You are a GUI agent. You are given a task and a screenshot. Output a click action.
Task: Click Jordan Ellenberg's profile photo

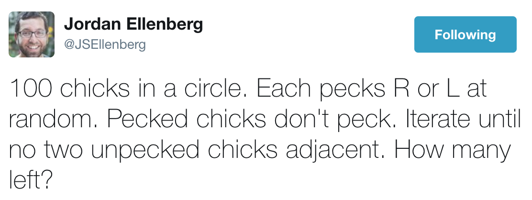tap(32, 34)
